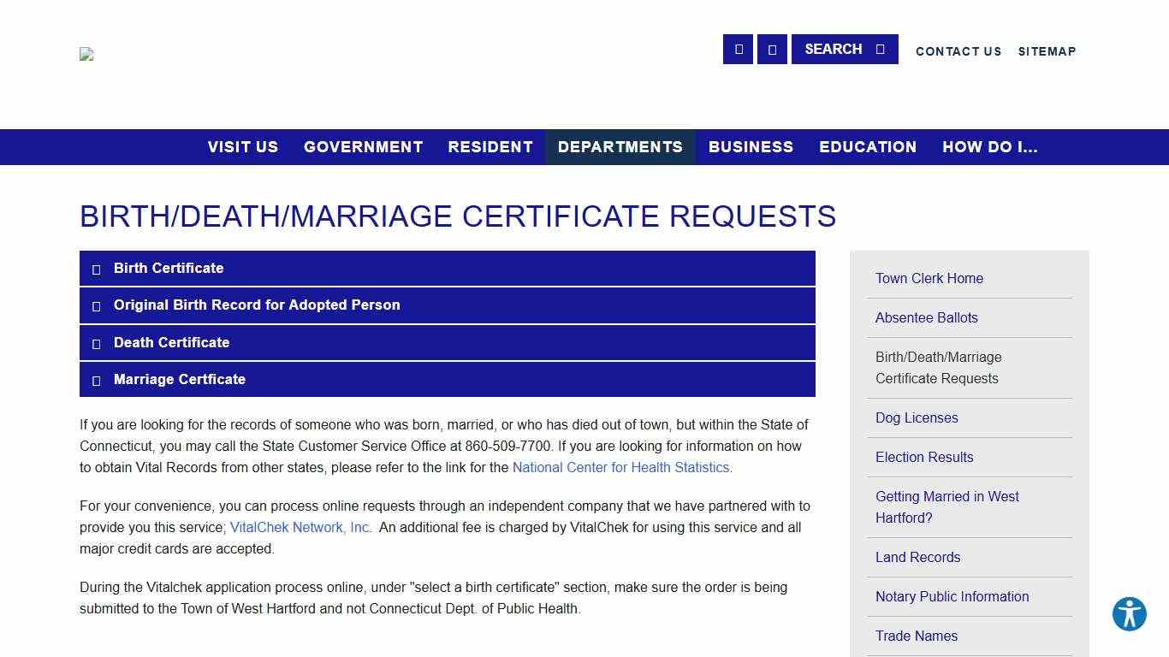Open Dog Licenses from the sidebar
This screenshot has width=1169, height=657.
click(916, 417)
